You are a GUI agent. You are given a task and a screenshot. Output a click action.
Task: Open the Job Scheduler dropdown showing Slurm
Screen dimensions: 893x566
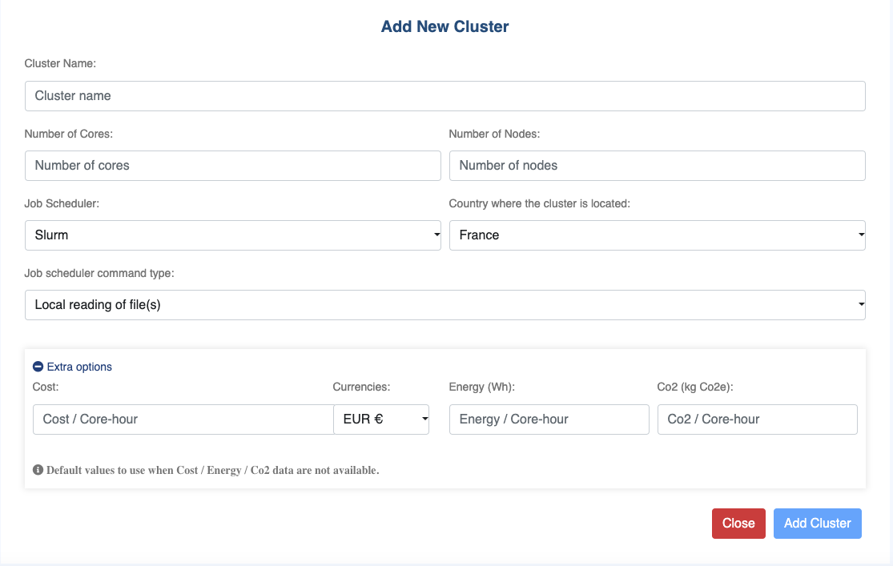[232, 235]
